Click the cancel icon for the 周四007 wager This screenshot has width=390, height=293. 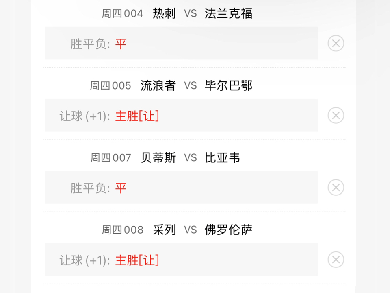tap(336, 188)
